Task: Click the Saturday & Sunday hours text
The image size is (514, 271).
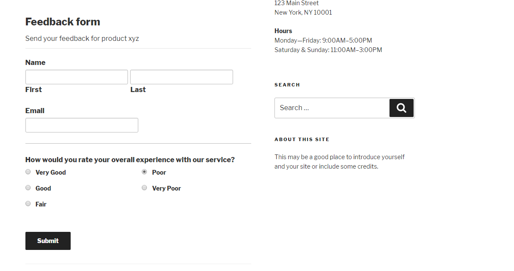Action: point(328,49)
